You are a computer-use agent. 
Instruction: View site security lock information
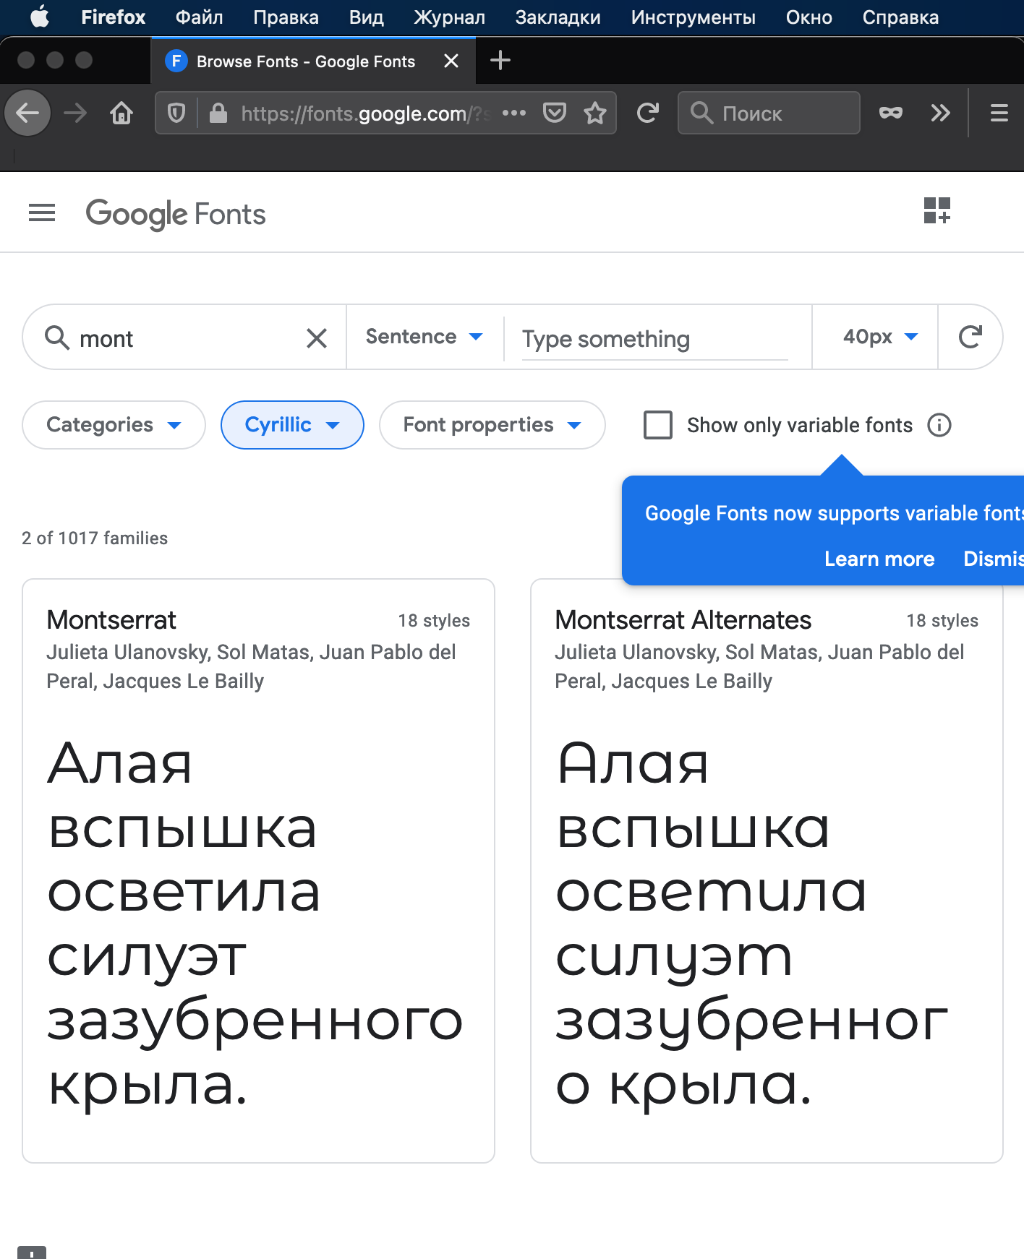[x=218, y=113]
